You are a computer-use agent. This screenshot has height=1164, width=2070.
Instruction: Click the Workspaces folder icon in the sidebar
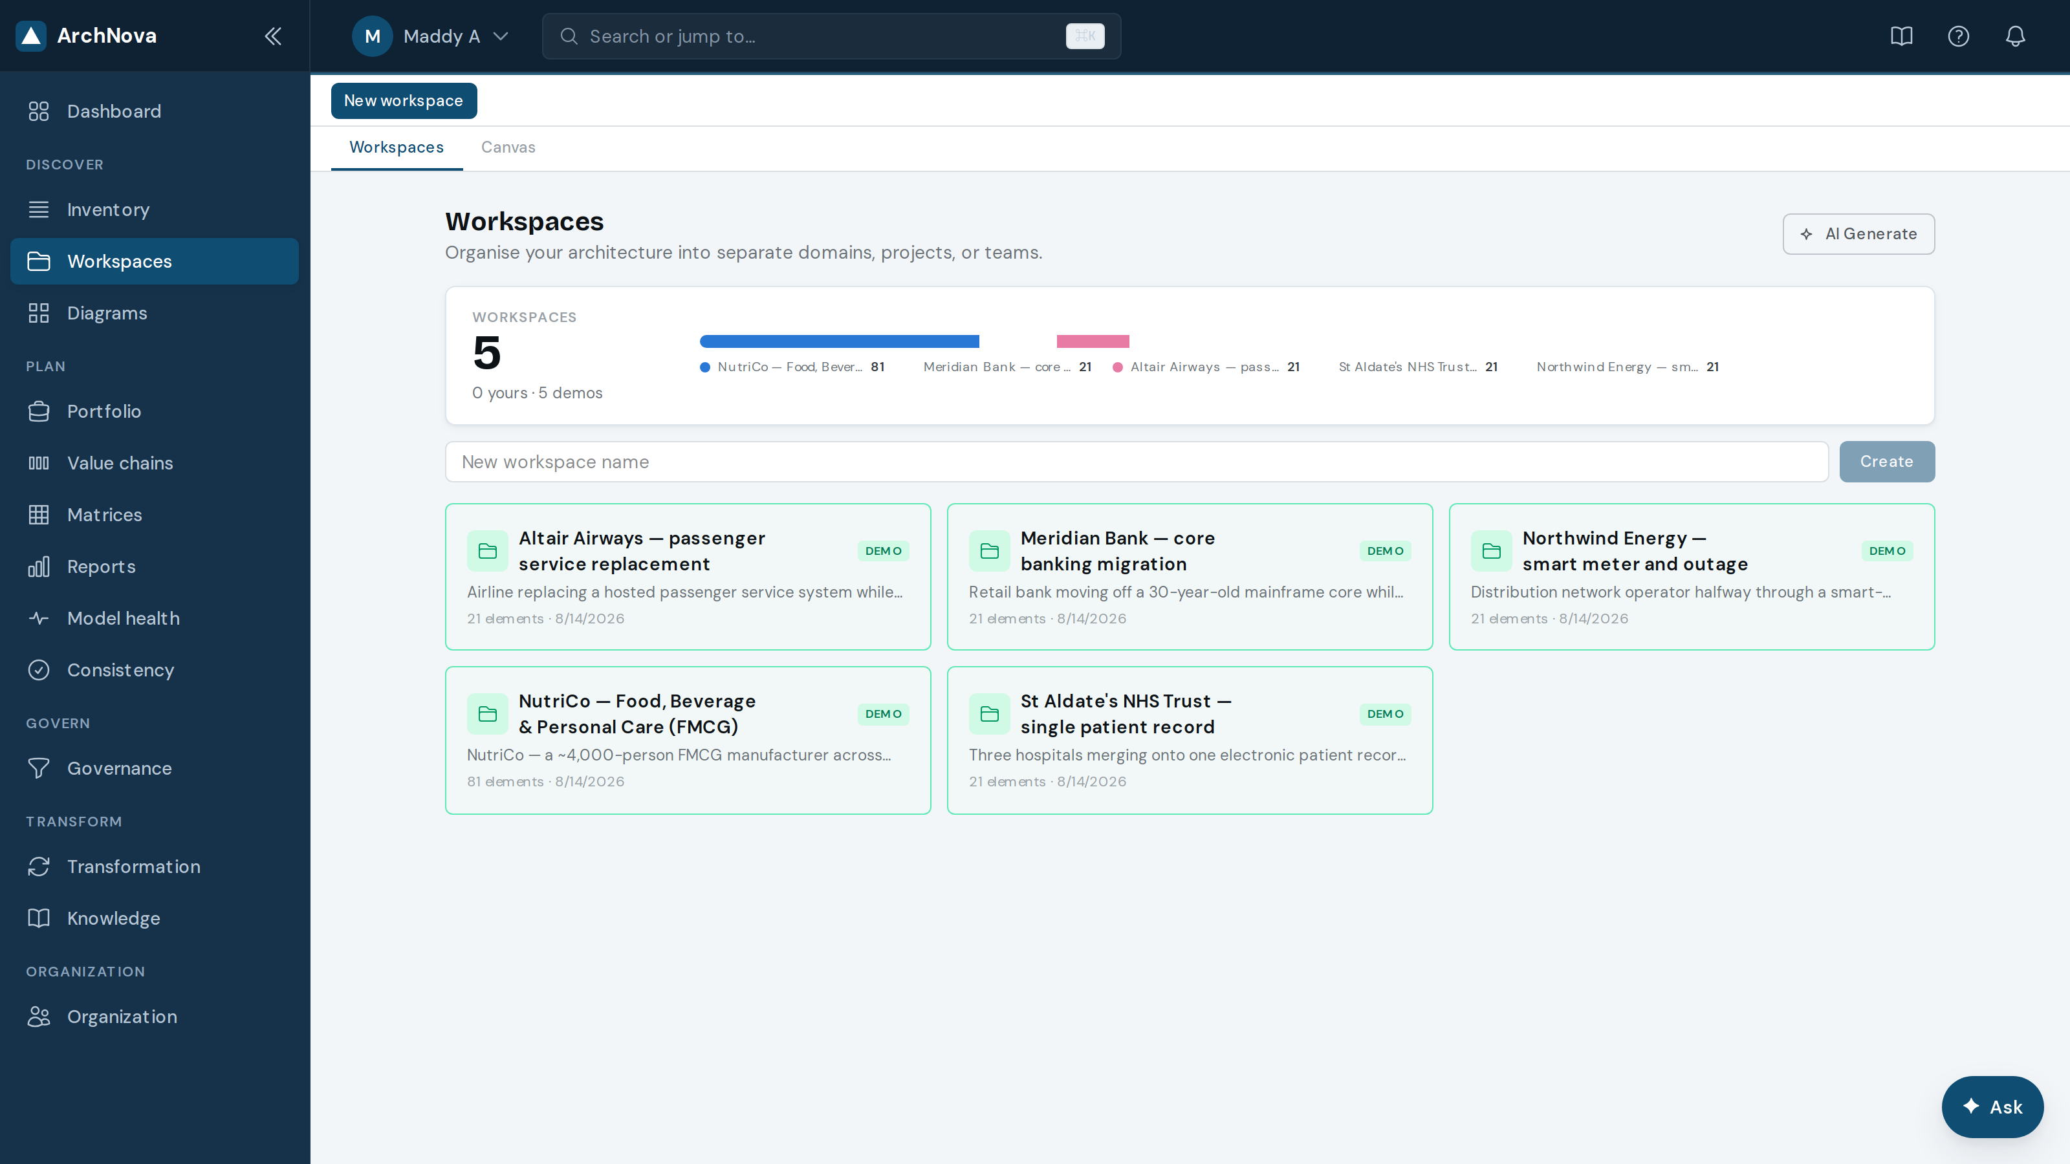coord(39,261)
